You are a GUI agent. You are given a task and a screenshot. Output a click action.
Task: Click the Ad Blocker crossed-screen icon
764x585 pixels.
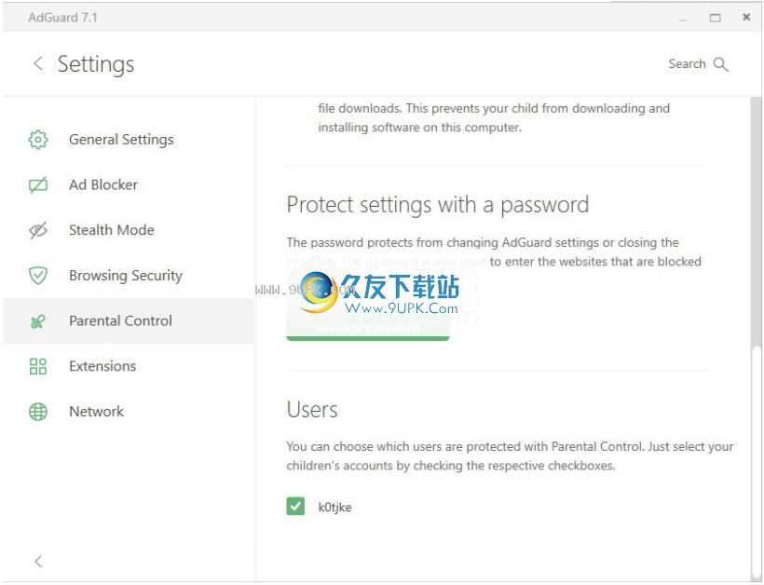point(38,185)
